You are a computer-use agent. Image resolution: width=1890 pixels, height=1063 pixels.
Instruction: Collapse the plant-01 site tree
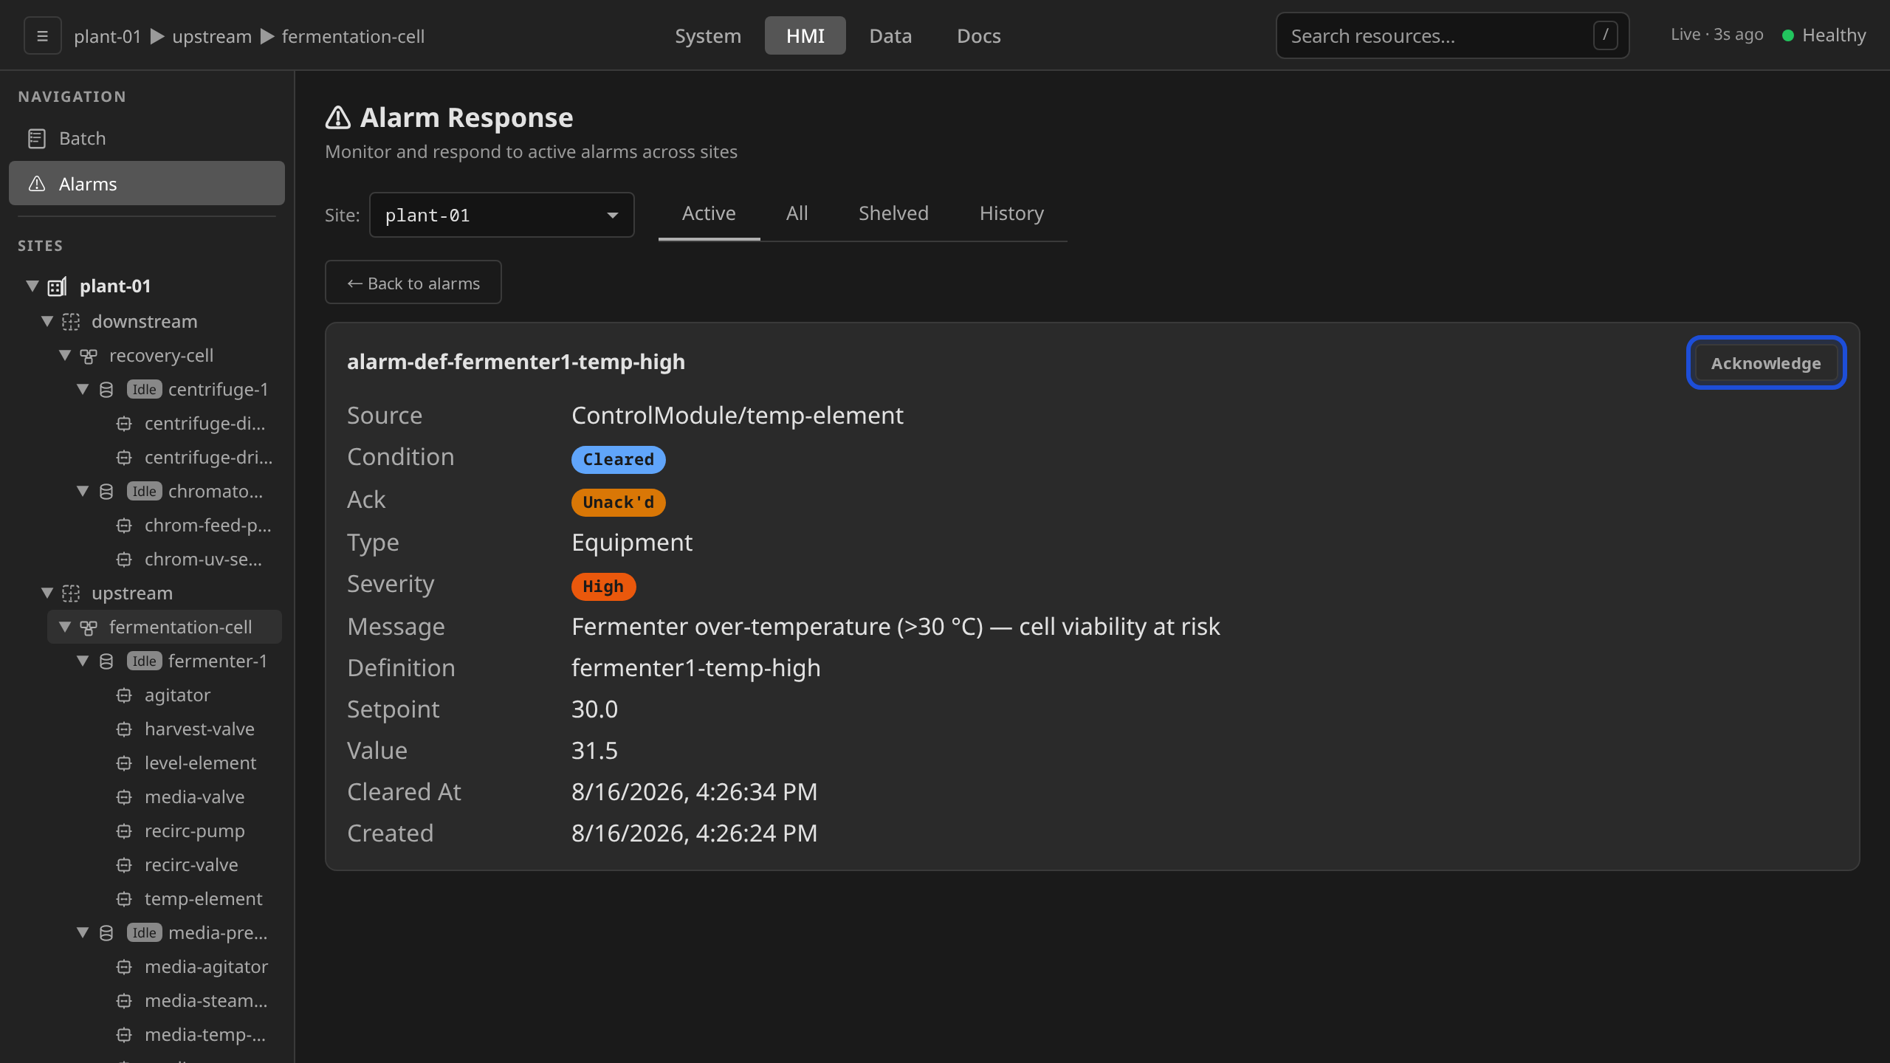click(32, 286)
